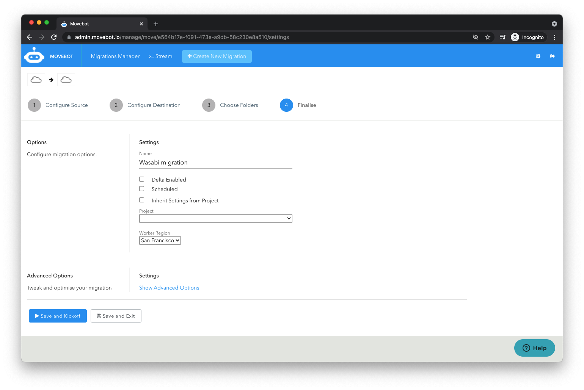
Task: Click Configure migration options text
Action: click(x=62, y=154)
